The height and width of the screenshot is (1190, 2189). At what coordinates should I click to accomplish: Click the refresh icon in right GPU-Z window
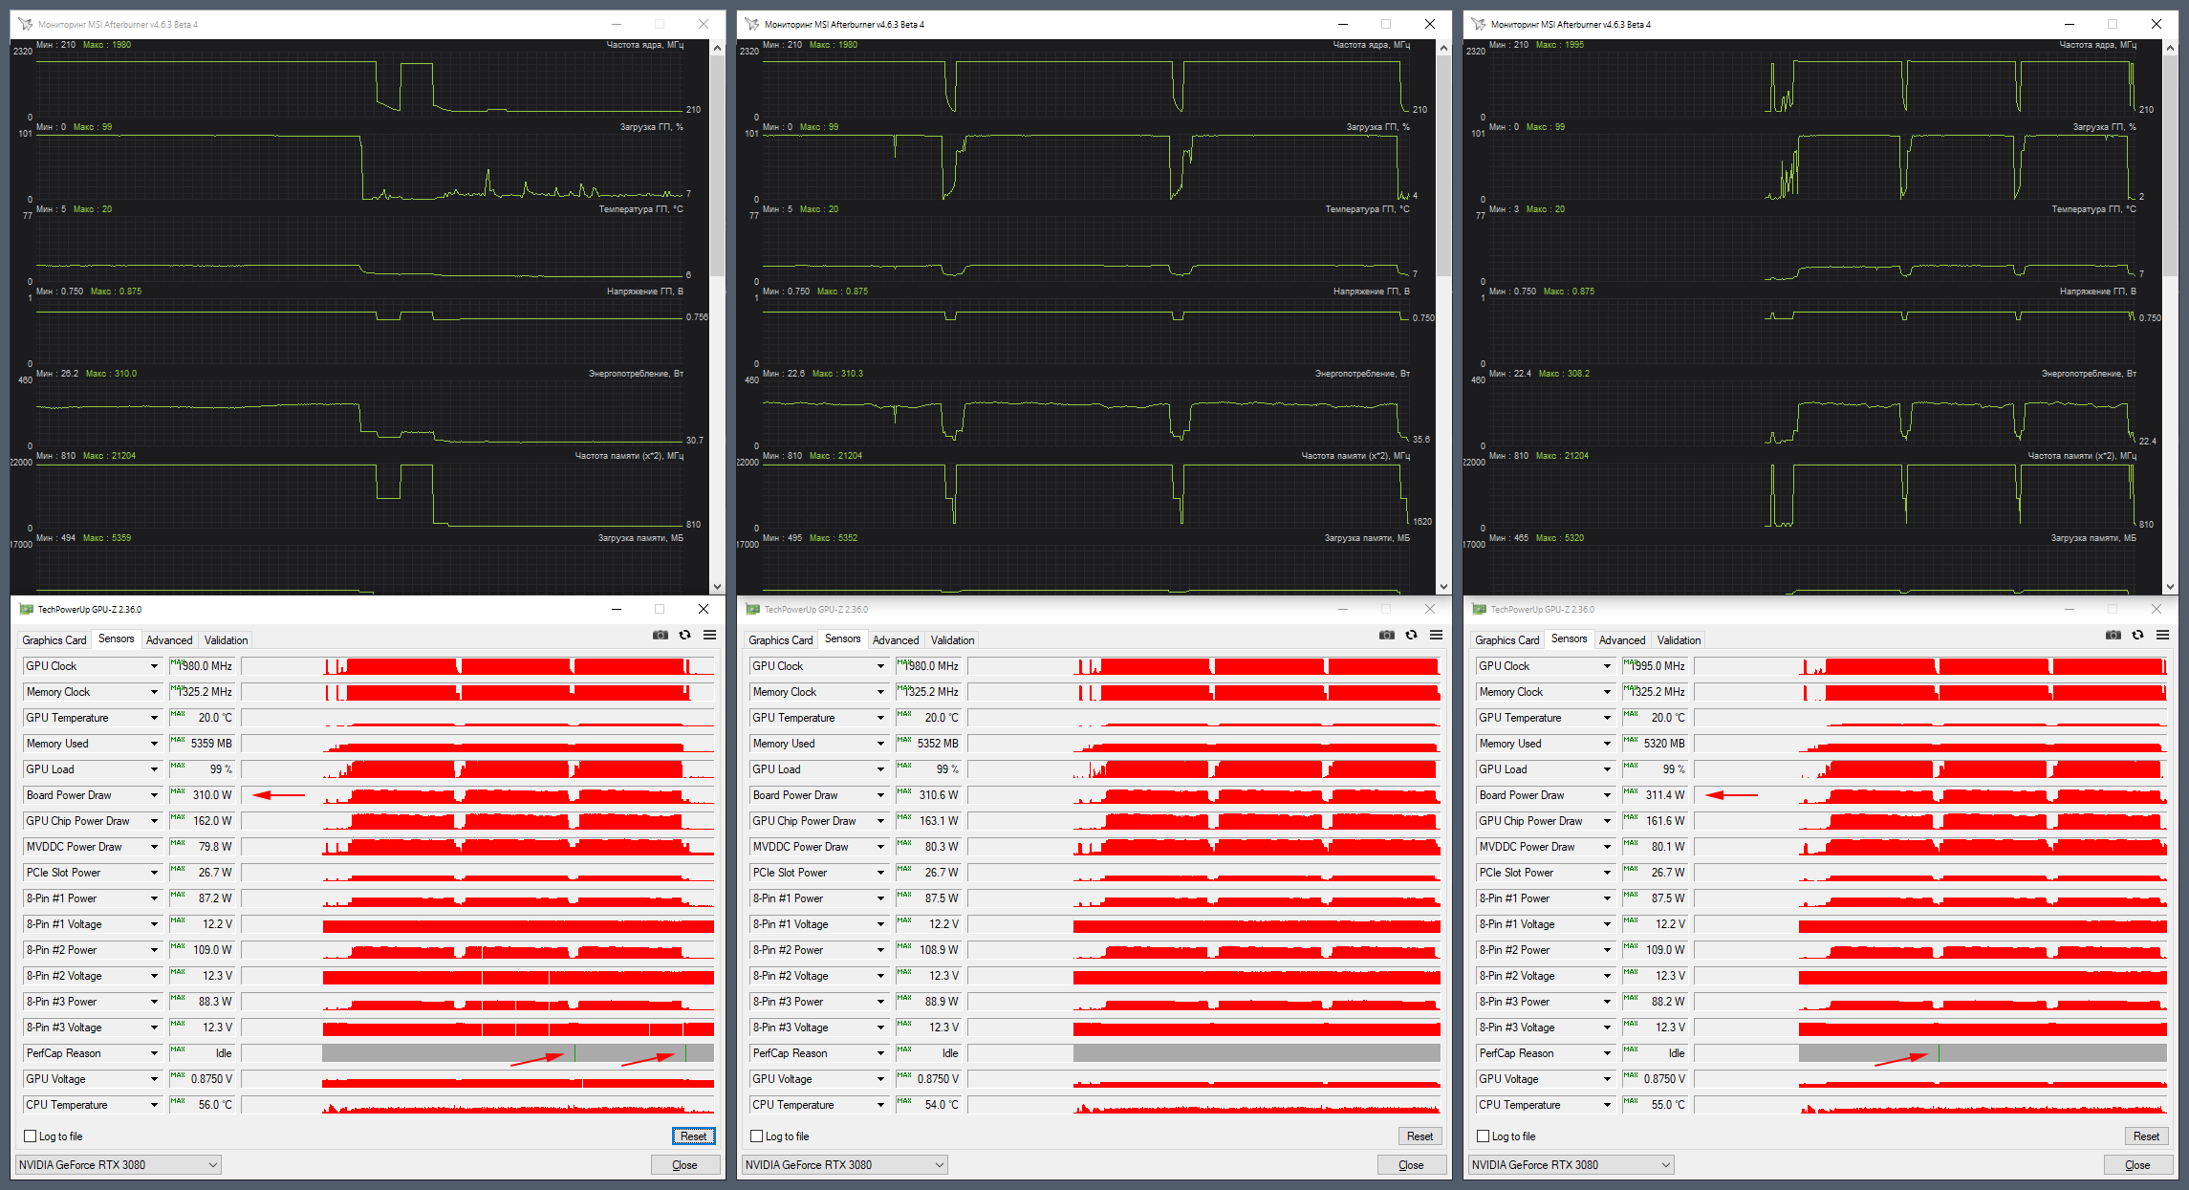click(2138, 636)
